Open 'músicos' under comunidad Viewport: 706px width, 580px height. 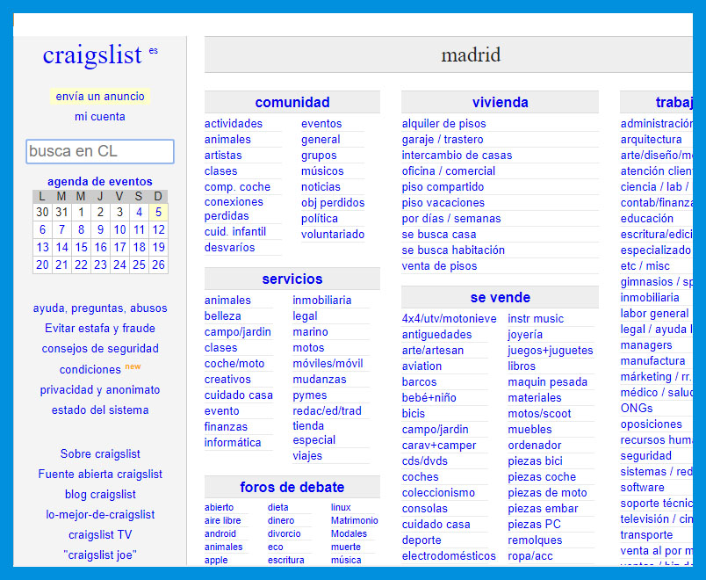(322, 170)
